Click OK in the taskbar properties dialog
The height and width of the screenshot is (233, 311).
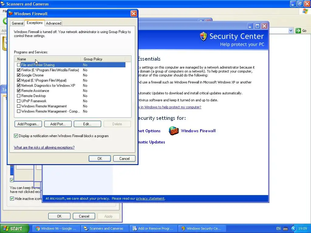pyautogui.click(x=59, y=216)
